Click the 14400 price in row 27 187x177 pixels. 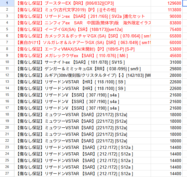tap(175, 174)
